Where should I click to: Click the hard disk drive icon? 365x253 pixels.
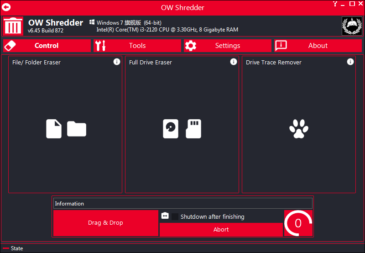click(171, 129)
